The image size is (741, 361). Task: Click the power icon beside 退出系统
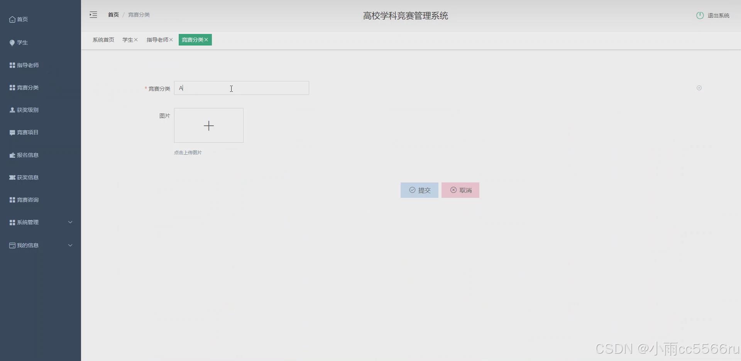[x=700, y=15]
